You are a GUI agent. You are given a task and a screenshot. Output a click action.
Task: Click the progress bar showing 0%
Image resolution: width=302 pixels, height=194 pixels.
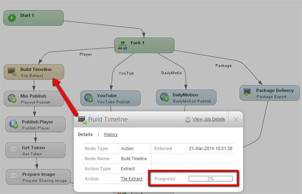click(210, 179)
